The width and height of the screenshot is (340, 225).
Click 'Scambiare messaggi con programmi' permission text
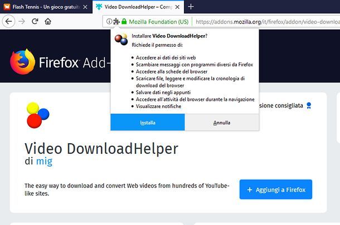click(195, 65)
